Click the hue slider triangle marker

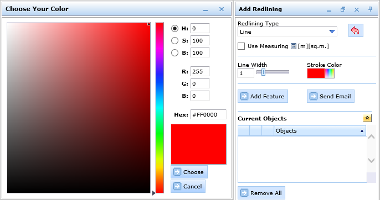click(153, 193)
